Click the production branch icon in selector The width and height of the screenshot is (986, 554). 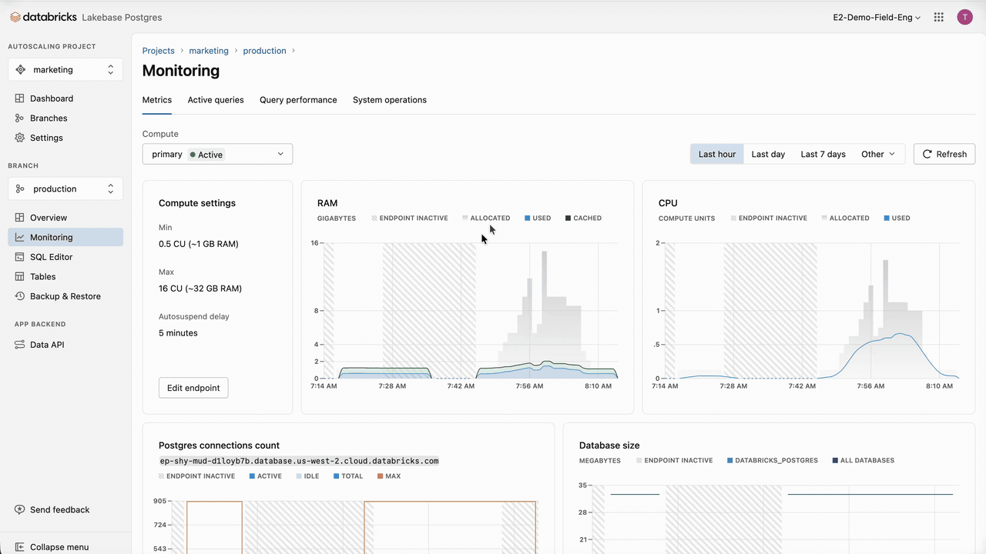[x=21, y=189]
